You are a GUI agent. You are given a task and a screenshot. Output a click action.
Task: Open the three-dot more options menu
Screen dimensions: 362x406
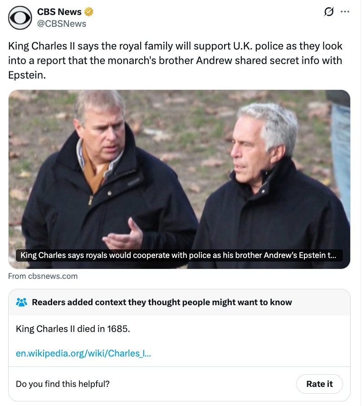click(x=345, y=12)
